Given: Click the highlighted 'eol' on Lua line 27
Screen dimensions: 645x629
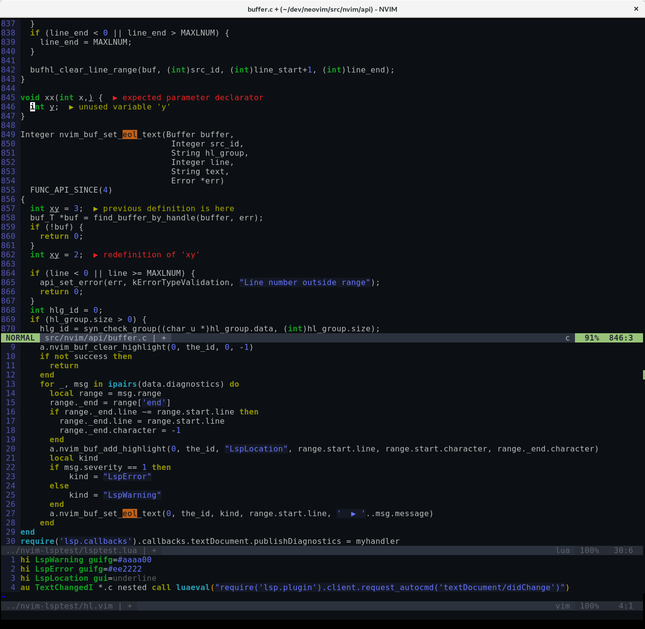Looking at the screenshot, I should click(130, 514).
